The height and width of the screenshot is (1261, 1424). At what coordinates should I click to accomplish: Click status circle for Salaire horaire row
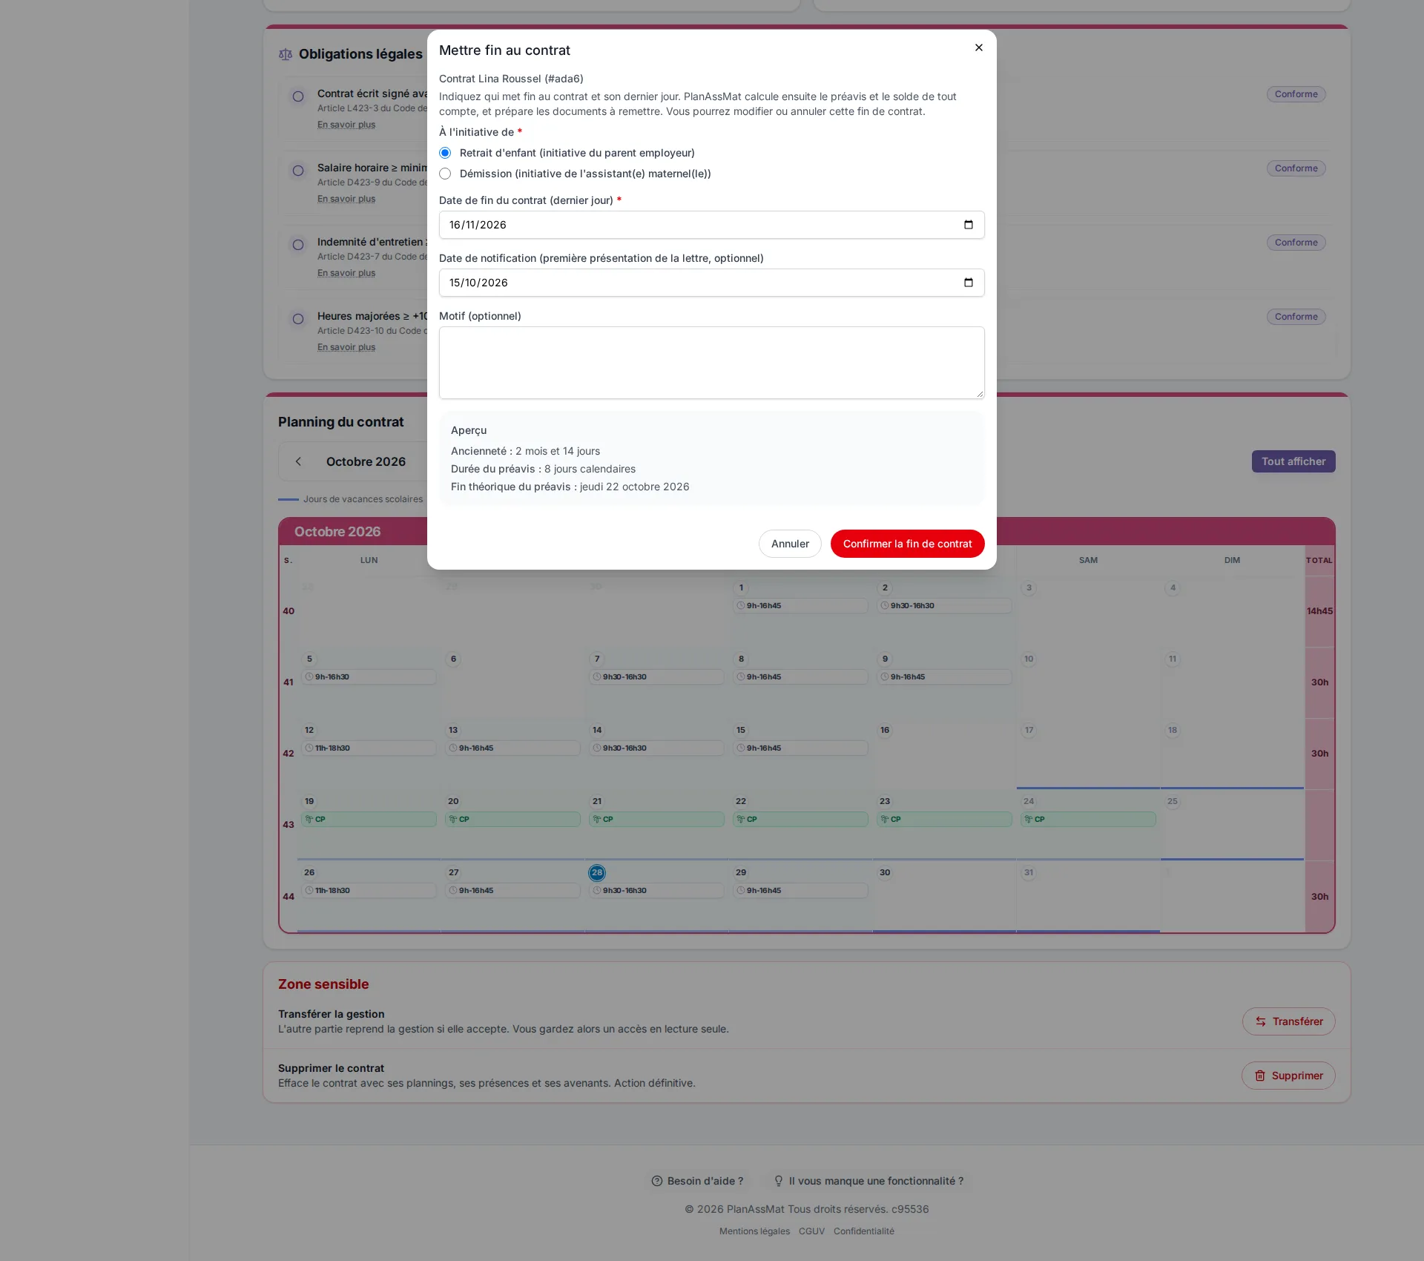point(298,171)
